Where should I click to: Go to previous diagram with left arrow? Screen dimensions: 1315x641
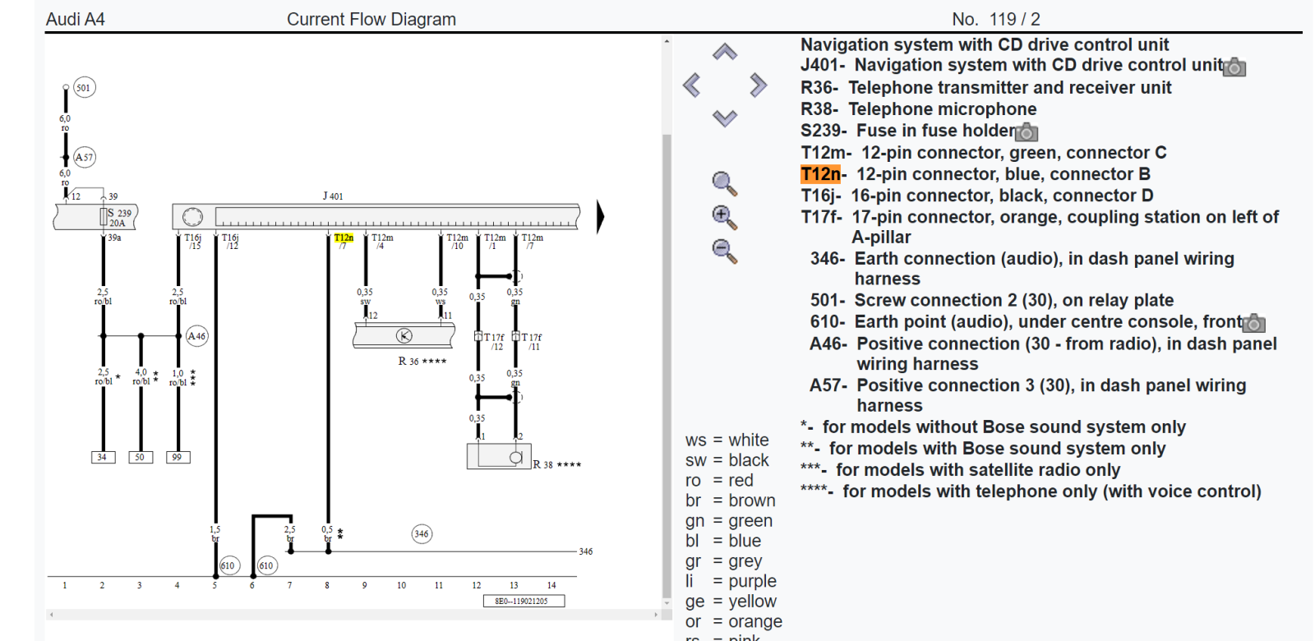(692, 85)
